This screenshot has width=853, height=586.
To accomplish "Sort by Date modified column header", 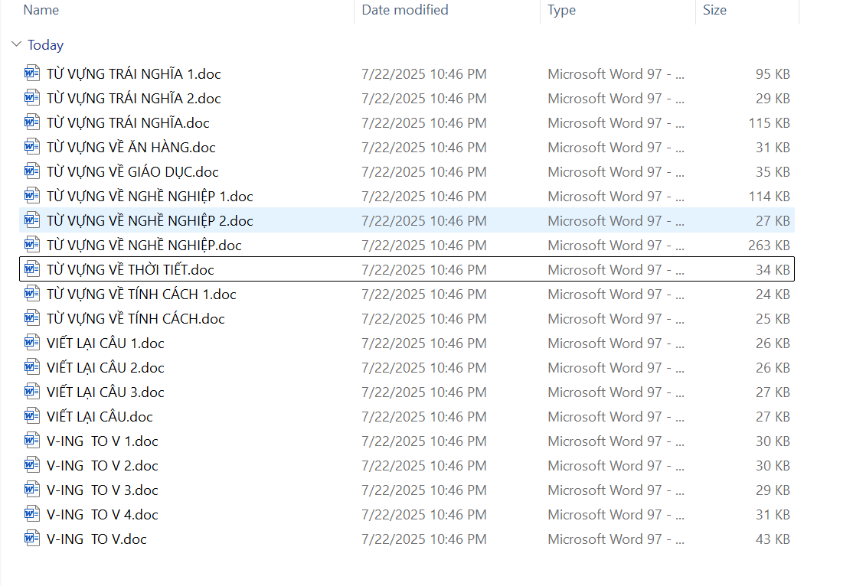I will click(405, 10).
